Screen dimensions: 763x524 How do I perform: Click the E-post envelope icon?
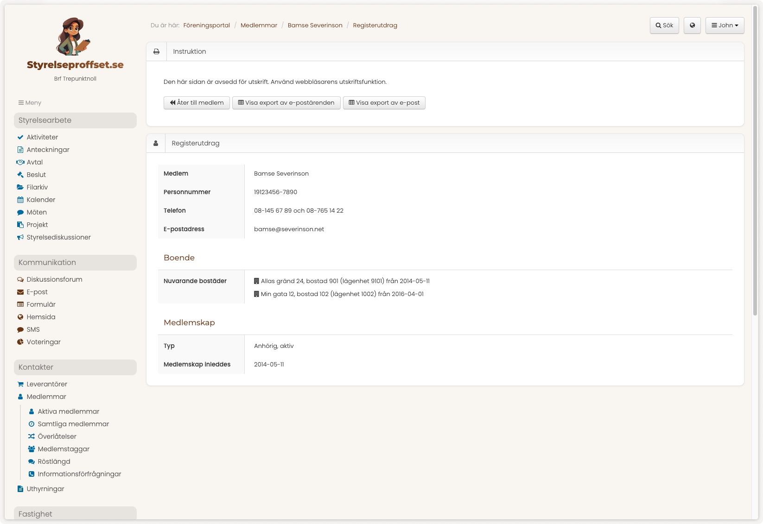coord(20,292)
